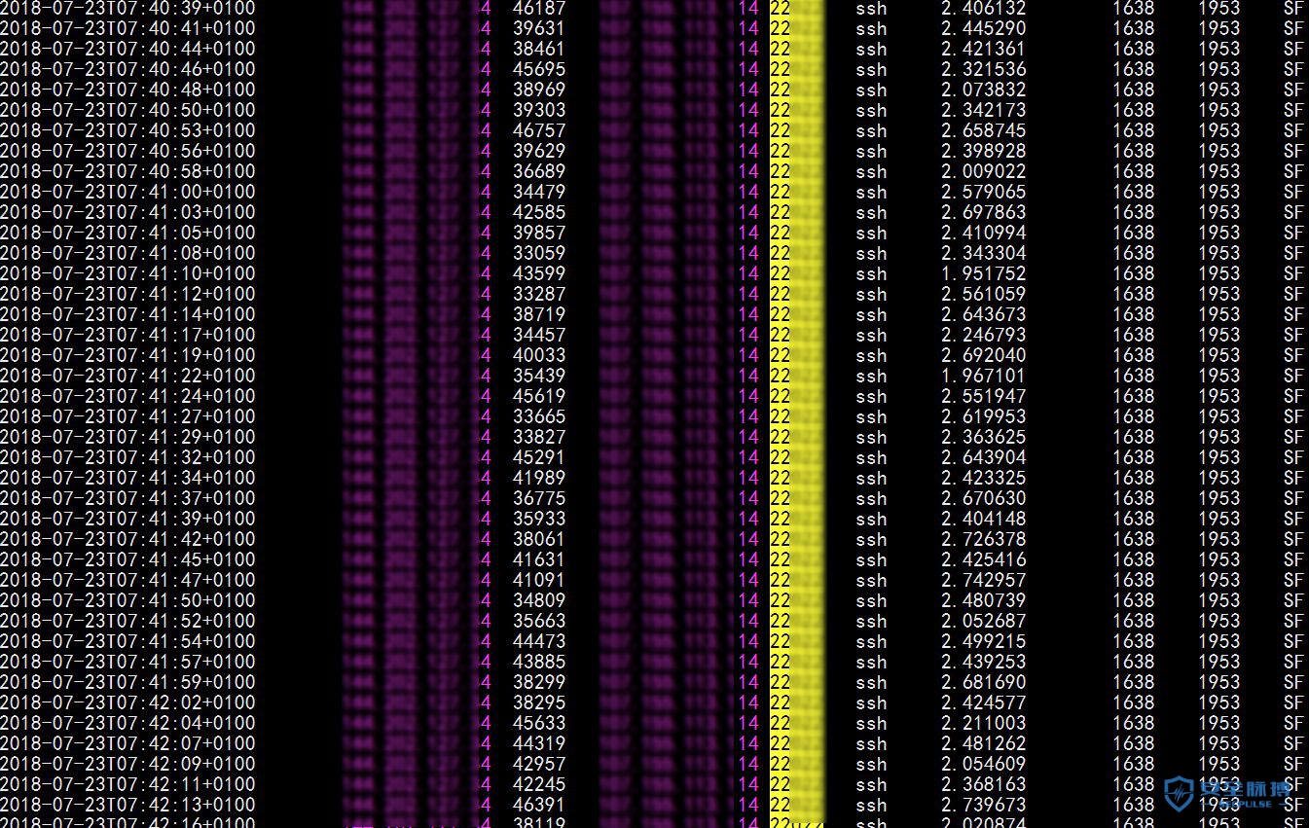Click source port 38295
Screen dimensions: 1309x828
coord(539,702)
